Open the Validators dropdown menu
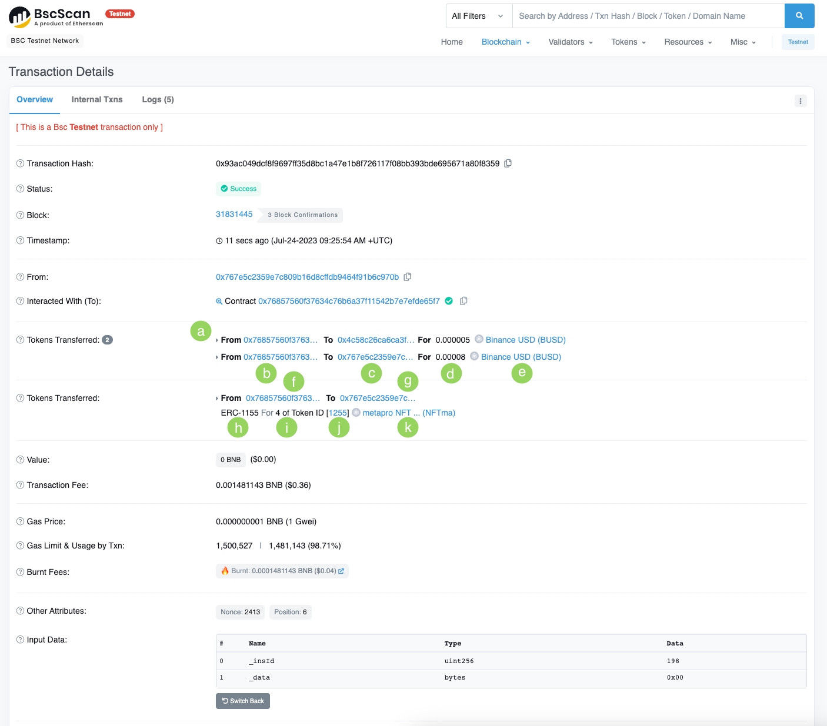Viewport: 827px width, 726px height. 570,42
